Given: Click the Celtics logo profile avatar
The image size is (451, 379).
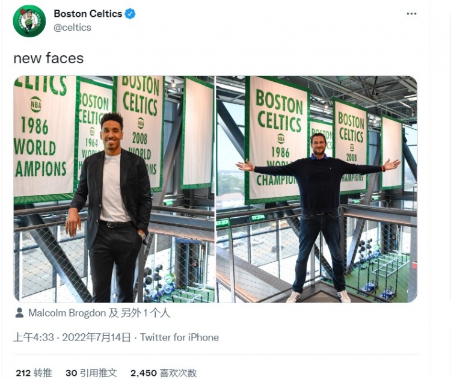Looking at the screenshot, I should point(29,21).
